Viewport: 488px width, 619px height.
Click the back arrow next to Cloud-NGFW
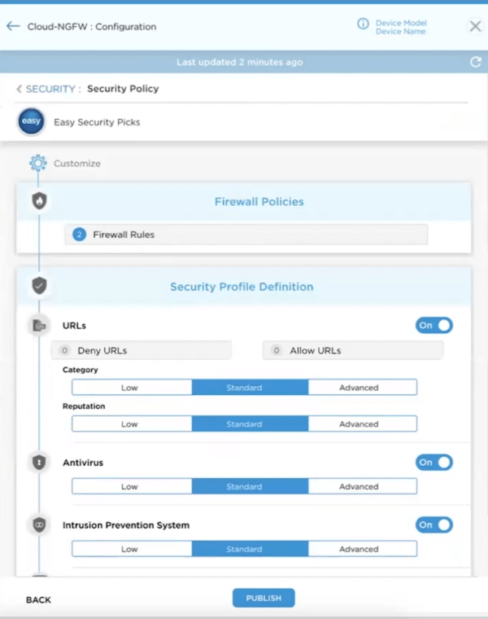click(x=13, y=26)
